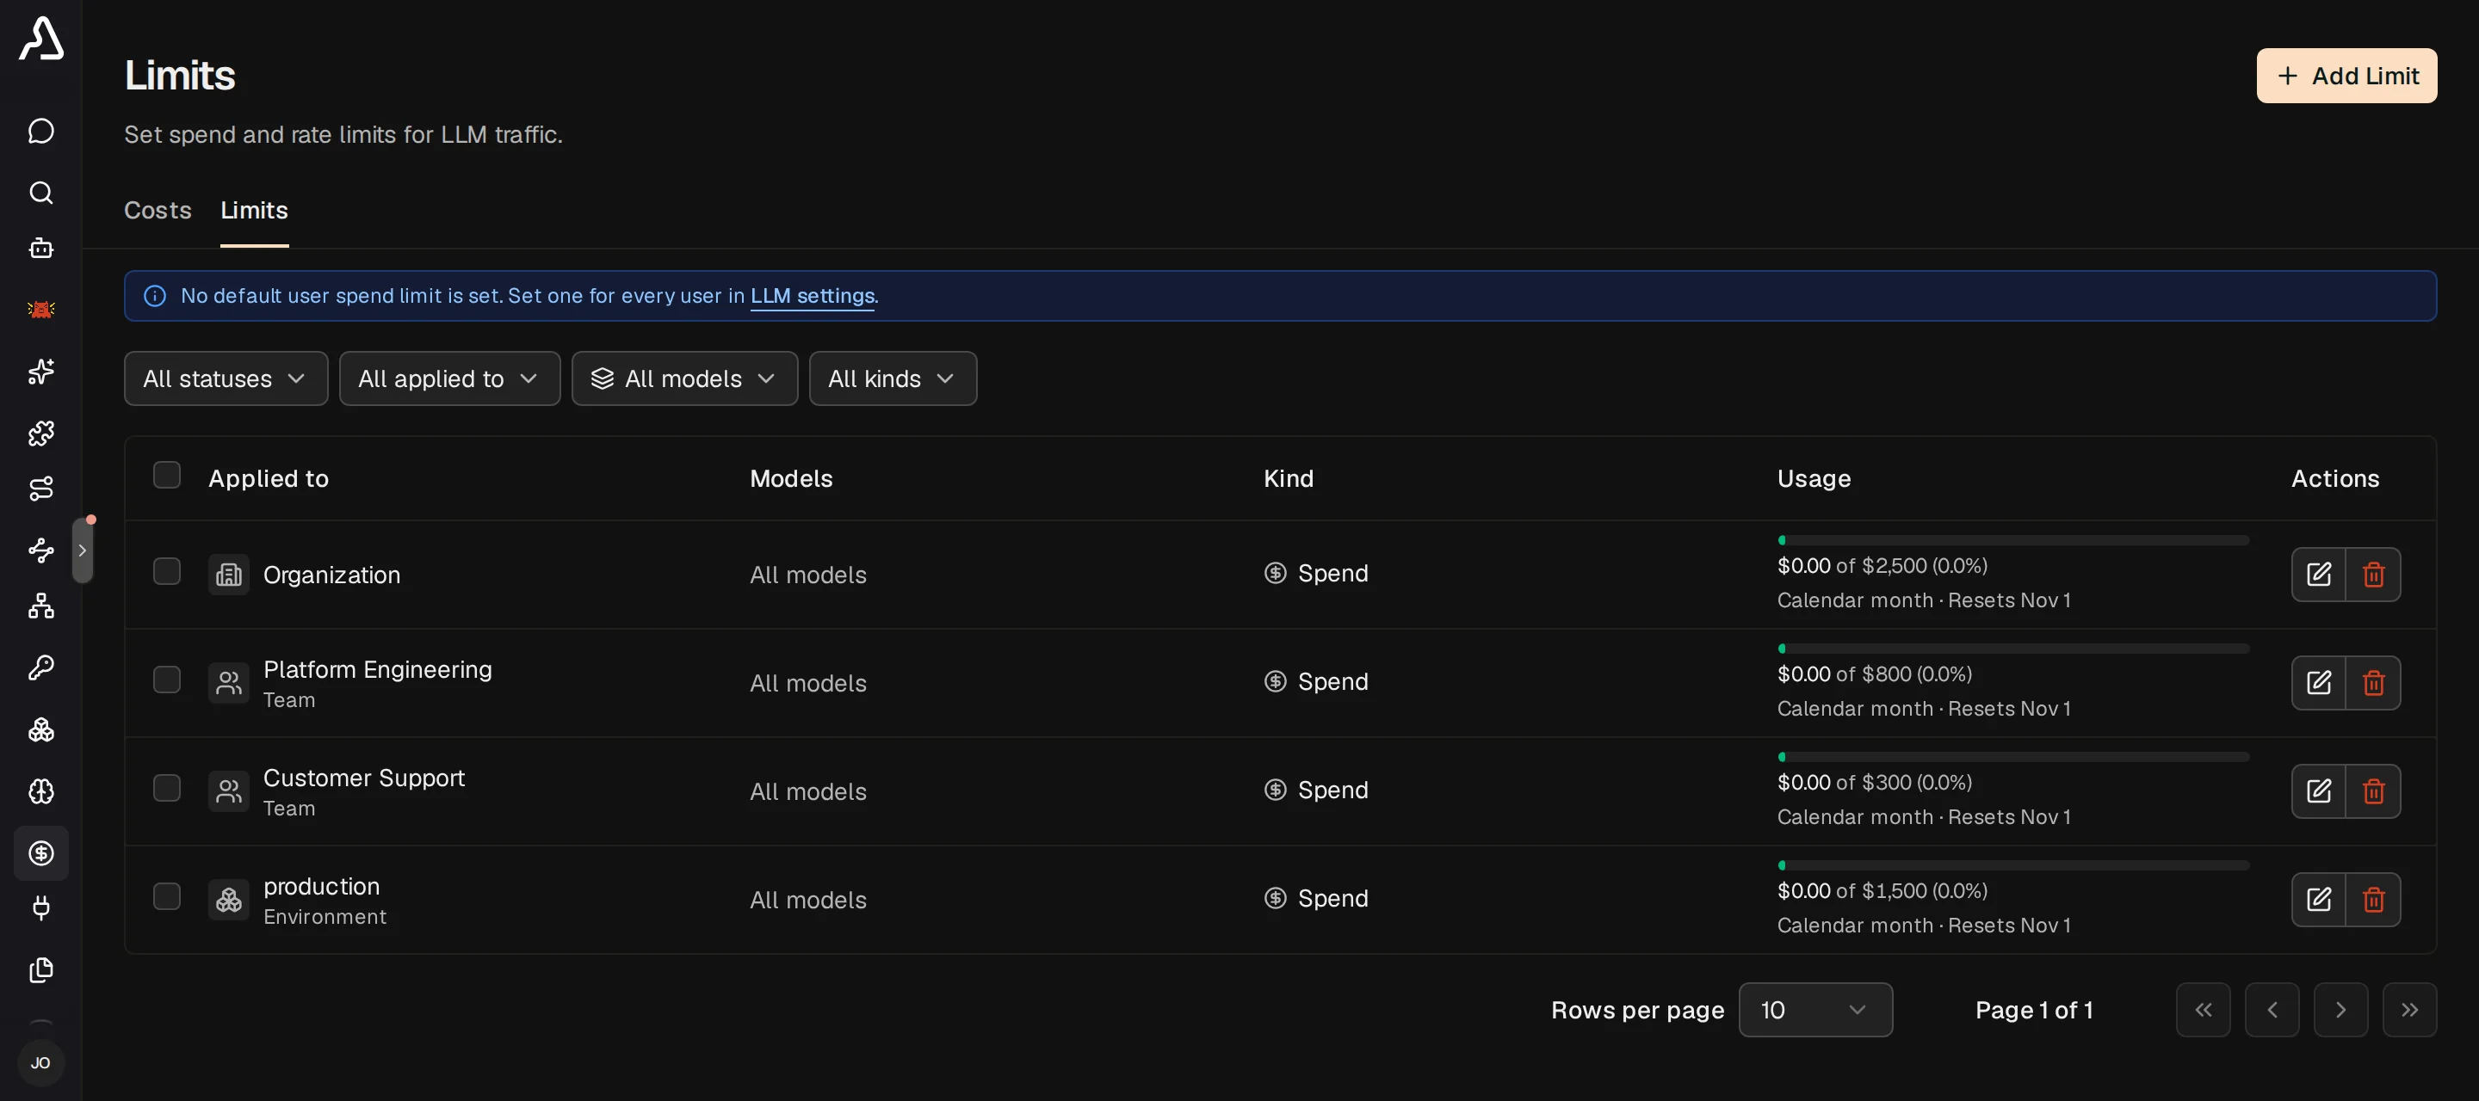The height and width of the screenshot is (1101, 2479).
Task: Go to the previous page
Action: coord(2272,1010)
